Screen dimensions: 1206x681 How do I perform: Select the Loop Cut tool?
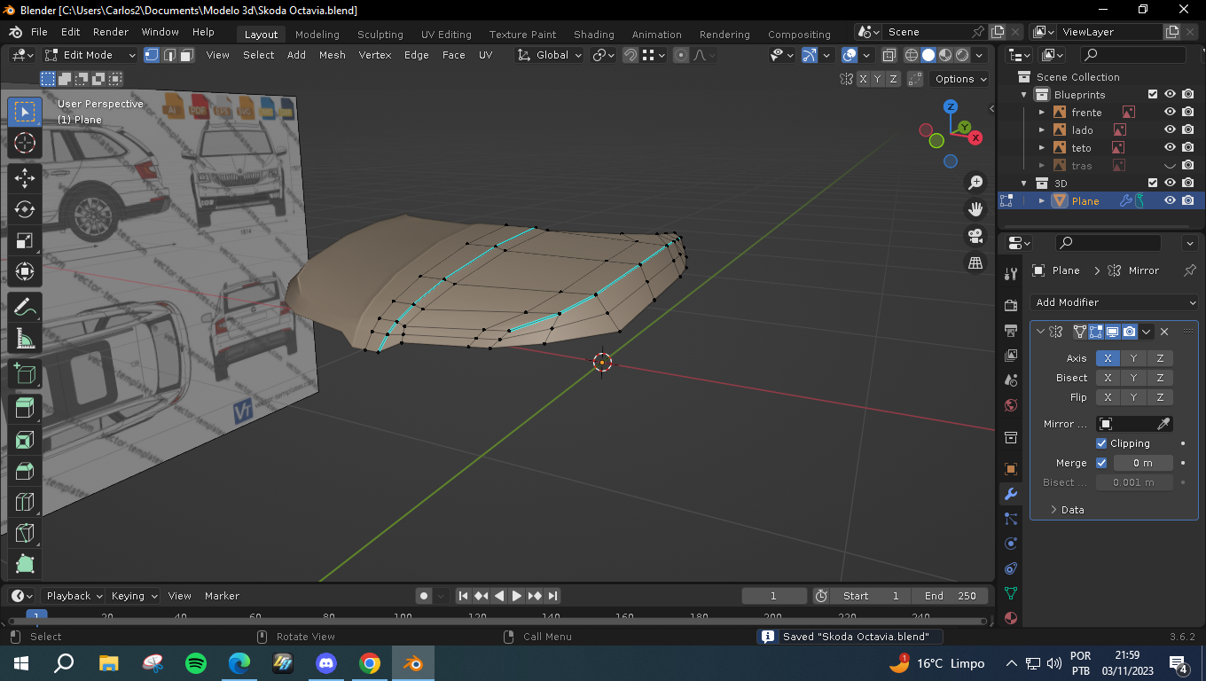[x=25, y=503]
